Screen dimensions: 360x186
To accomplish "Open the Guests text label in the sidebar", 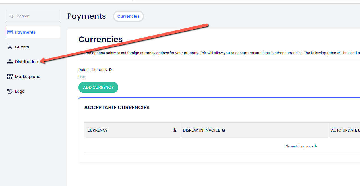I will (x=22, y=47).
